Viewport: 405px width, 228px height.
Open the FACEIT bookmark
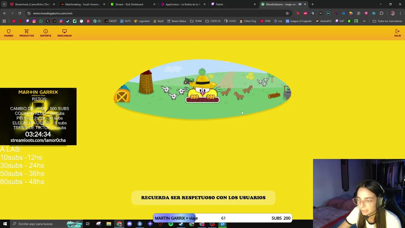(x=110, y=21)
